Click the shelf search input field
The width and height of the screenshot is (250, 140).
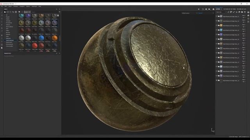point(45,12)
